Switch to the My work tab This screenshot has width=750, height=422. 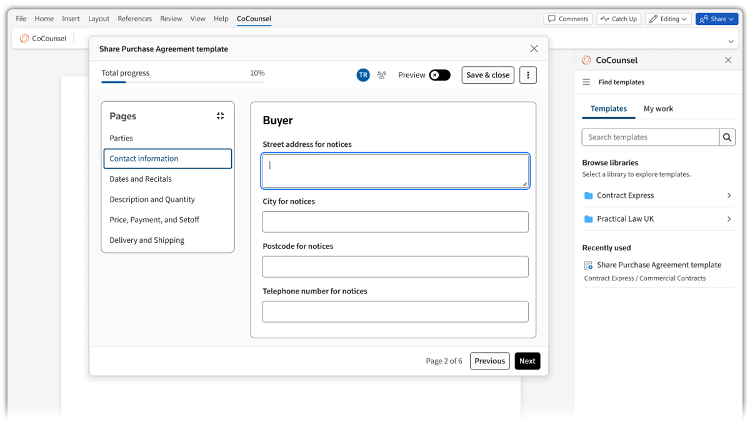click(x=658, y=109)
